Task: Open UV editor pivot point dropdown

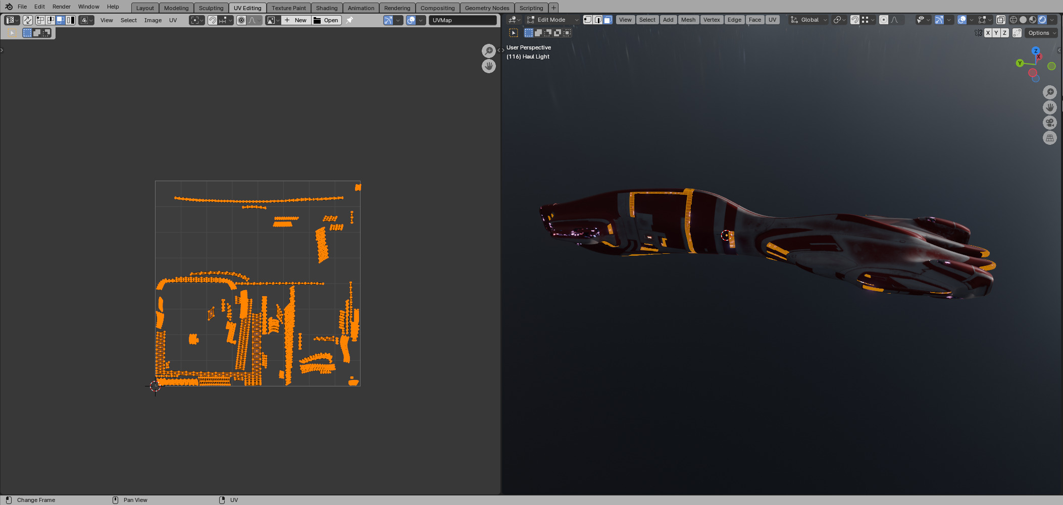Action: click(197, 20)
